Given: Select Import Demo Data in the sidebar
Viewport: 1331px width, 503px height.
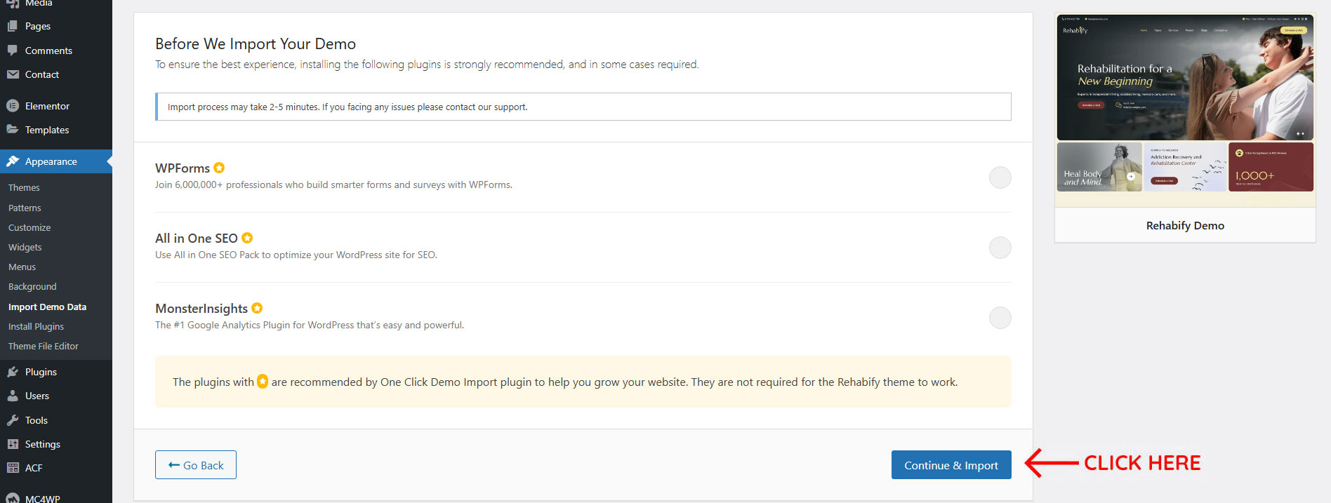Looking at the screenshot, I should (47, 307).
